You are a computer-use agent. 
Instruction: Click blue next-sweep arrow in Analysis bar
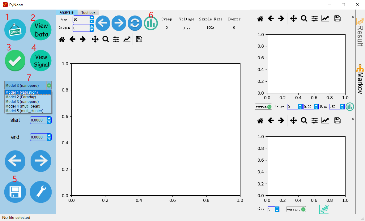click(x=119, y=23)
